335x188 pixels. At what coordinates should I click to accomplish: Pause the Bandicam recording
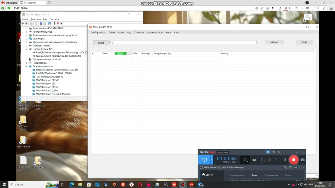click(x=285, y=160)
